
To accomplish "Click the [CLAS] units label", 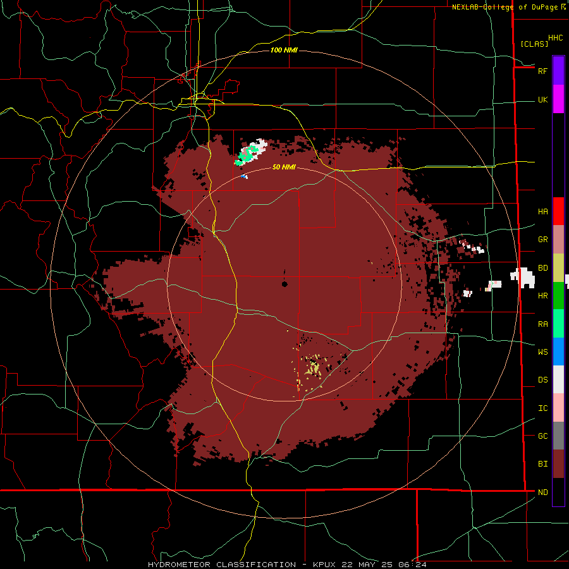I will (534, 44).
